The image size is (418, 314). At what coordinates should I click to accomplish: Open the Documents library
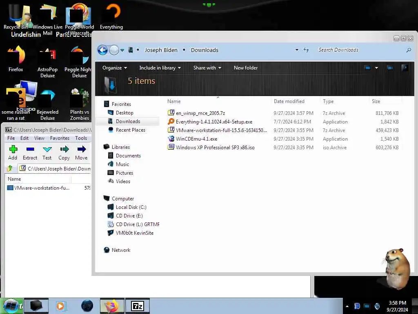[128, 156]
